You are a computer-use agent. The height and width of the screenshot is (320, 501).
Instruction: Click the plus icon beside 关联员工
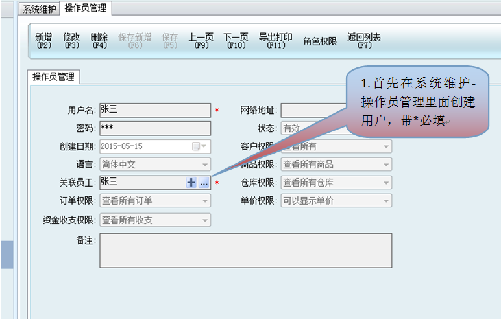pyautogui.click(x=191, y=183)
